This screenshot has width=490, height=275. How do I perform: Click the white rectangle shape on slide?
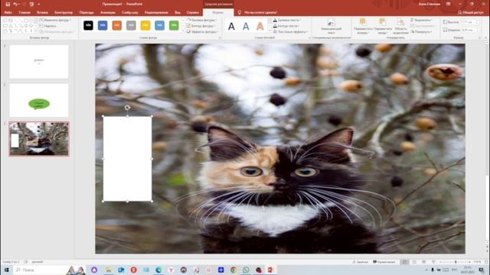point(128,159)
